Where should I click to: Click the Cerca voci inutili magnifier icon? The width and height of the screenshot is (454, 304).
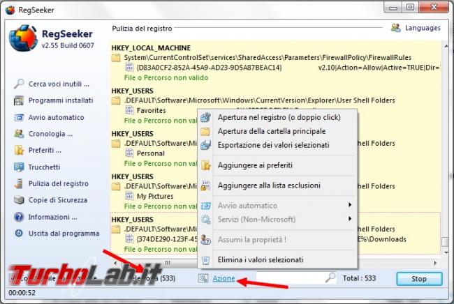click(19, 84)
